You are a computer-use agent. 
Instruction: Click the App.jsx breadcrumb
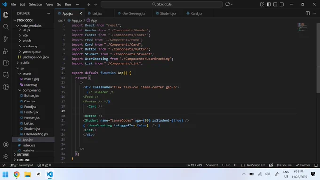77,20
